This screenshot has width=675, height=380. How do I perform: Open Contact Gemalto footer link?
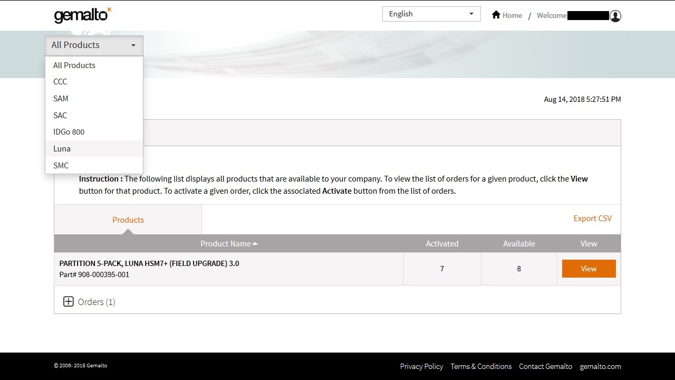(x=545, y=366)
